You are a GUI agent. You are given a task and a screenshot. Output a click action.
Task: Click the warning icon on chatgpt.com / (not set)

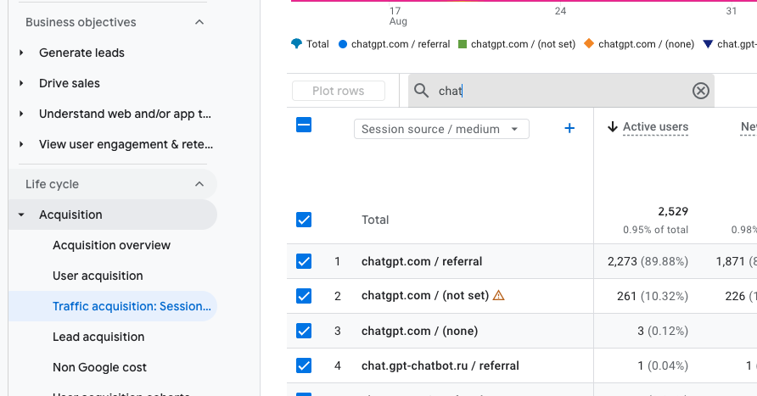pos(498,295)
